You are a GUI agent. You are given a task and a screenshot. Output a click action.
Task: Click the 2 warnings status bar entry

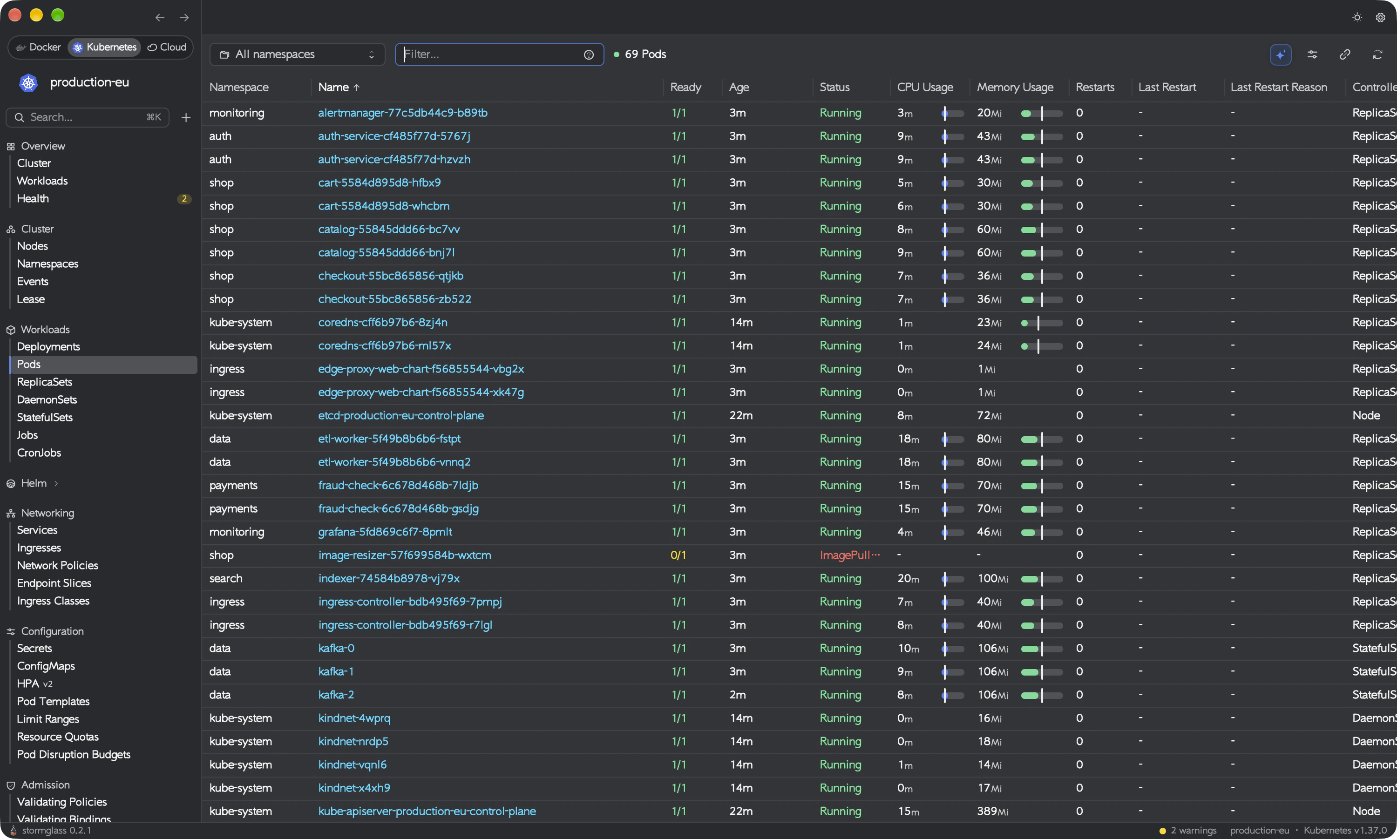coord(1188,831)
